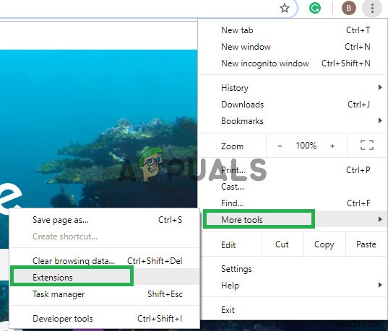Open Downloads from the menu
Screen dimensions: 388x331
coord(293,105)
